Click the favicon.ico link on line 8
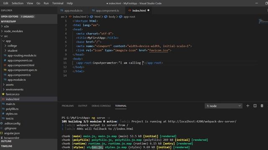The height and width of the screenshot is (150, 268). coord(159,50)
